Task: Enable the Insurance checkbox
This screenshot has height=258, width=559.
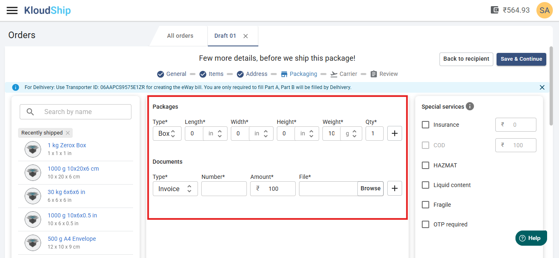Action: click(x=426, y=125)
